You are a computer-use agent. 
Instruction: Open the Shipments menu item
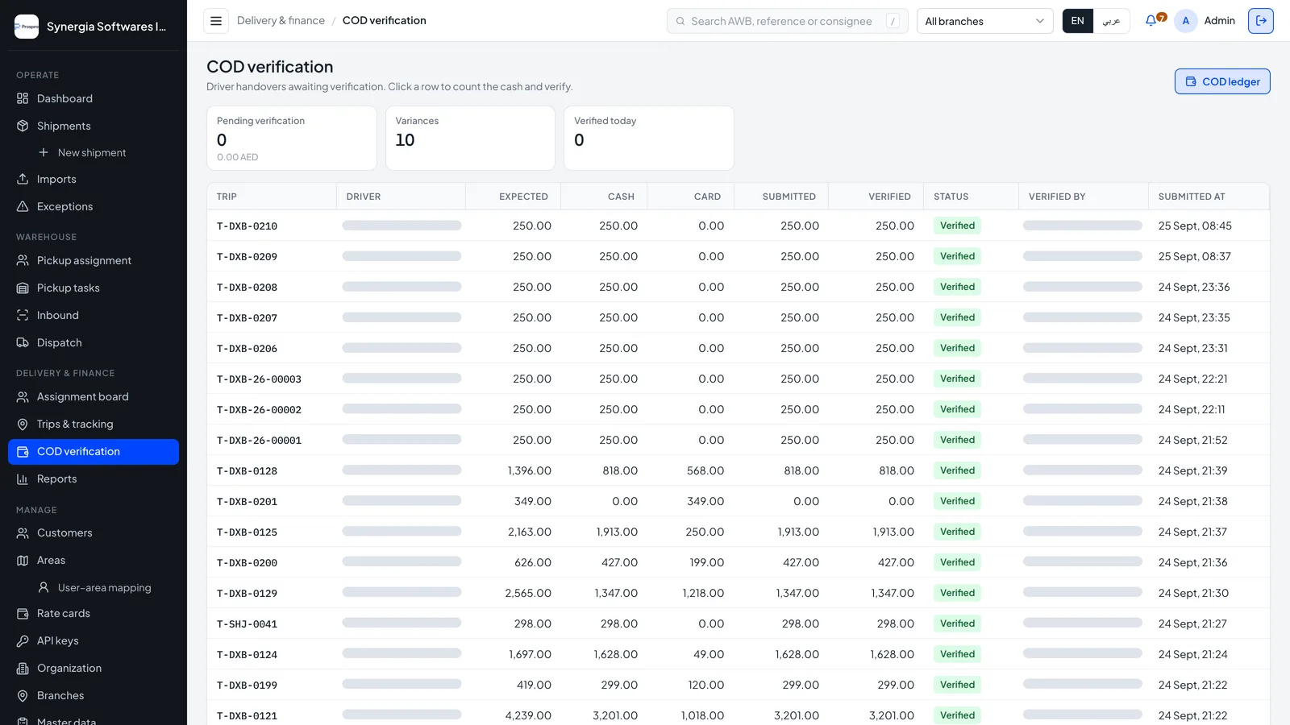click(94, 126)
